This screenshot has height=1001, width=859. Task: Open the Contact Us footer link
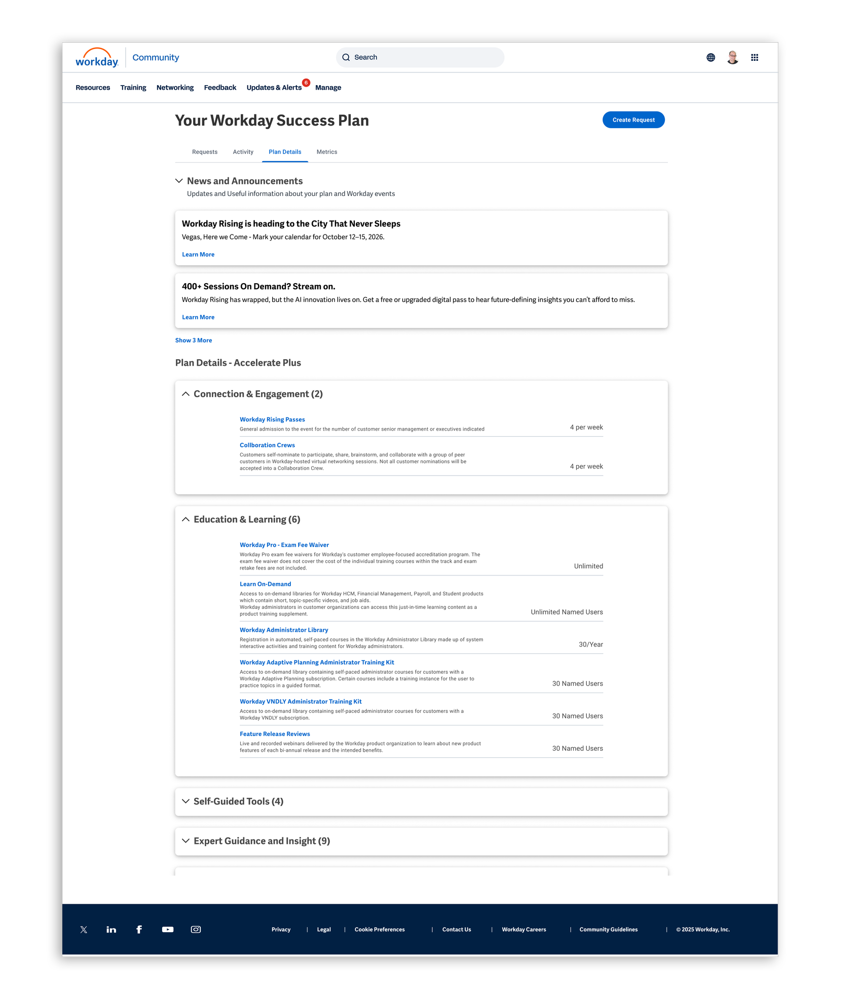(x=457, y=930)
